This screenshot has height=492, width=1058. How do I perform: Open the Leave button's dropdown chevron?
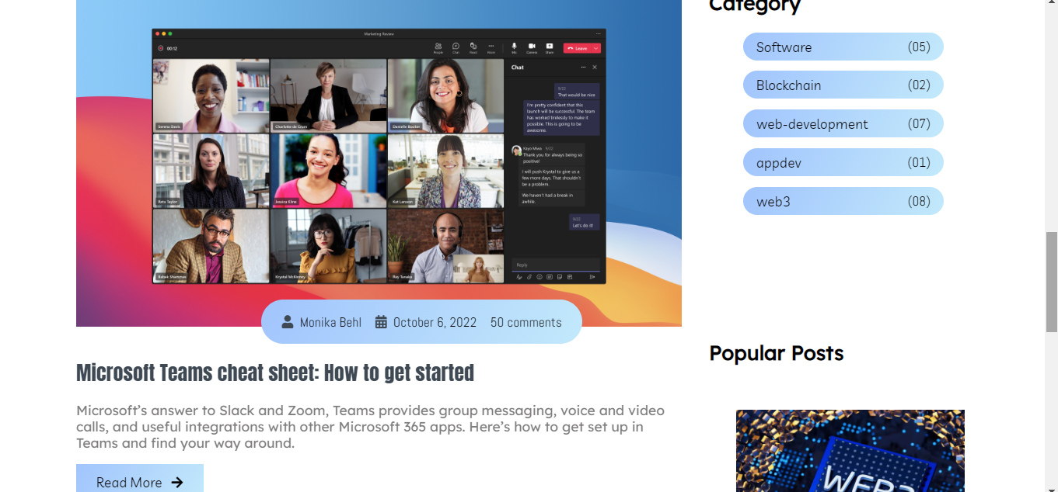(x=595, y=47)
